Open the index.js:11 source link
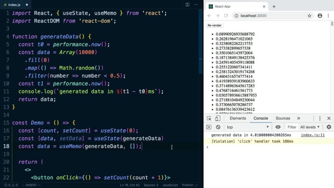Viewport: 334px width, 188px height. pos(312,135)
